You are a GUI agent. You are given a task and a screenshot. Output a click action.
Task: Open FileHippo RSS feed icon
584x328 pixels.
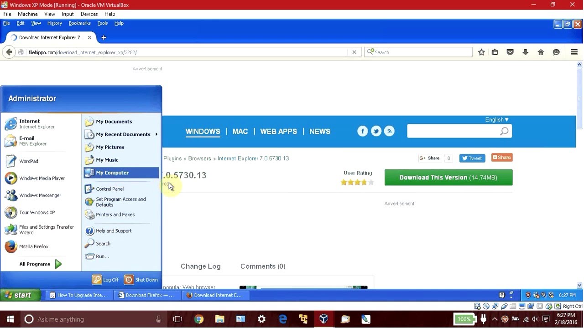[x=389, y=131]
